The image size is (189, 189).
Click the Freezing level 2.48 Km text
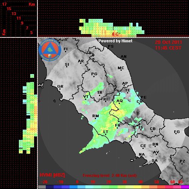click(110, 175)
